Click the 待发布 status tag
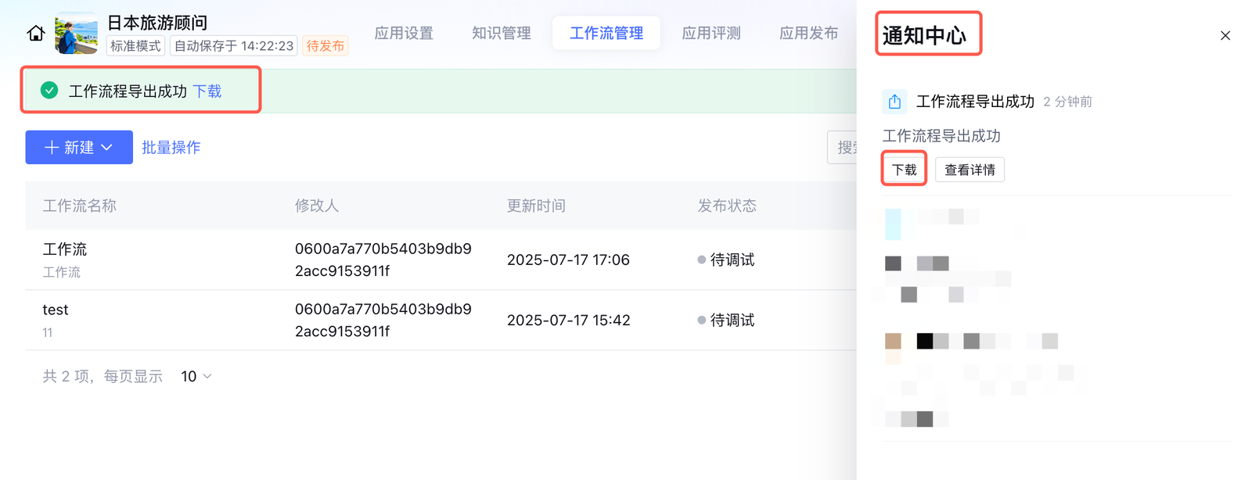This screenshot has width=1252, height=480. pyautogui.click(x=325, y=46)
